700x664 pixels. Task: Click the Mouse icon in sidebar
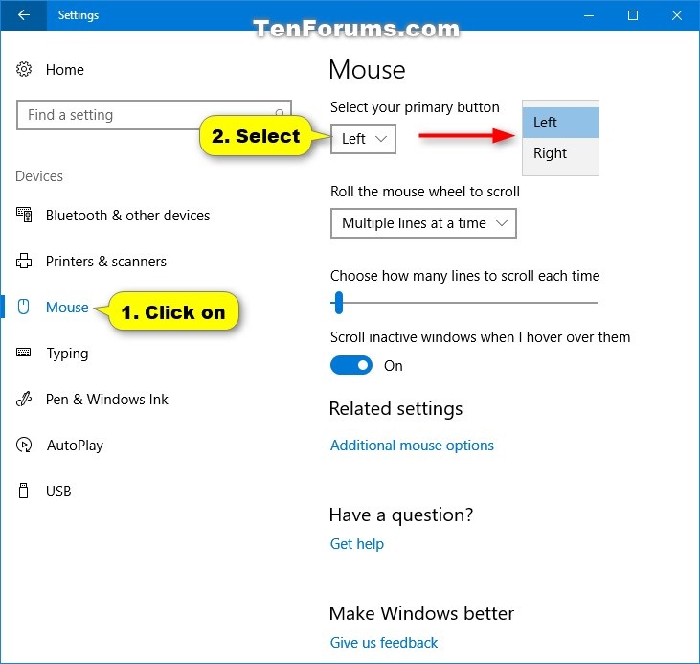point(24,307)
